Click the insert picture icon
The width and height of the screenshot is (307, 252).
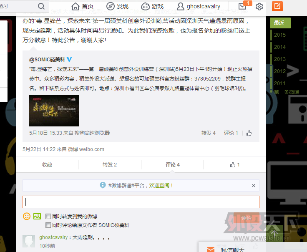pos(37,217)
